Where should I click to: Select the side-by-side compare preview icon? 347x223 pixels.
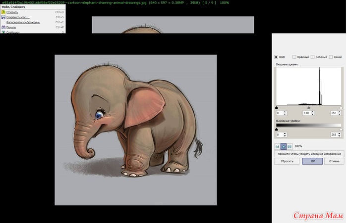(x=289, y=146)
